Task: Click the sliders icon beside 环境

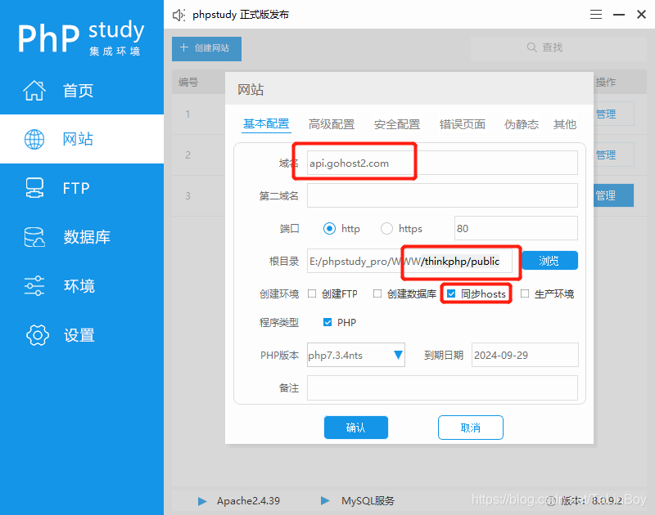Action: [x=34, y=286]
